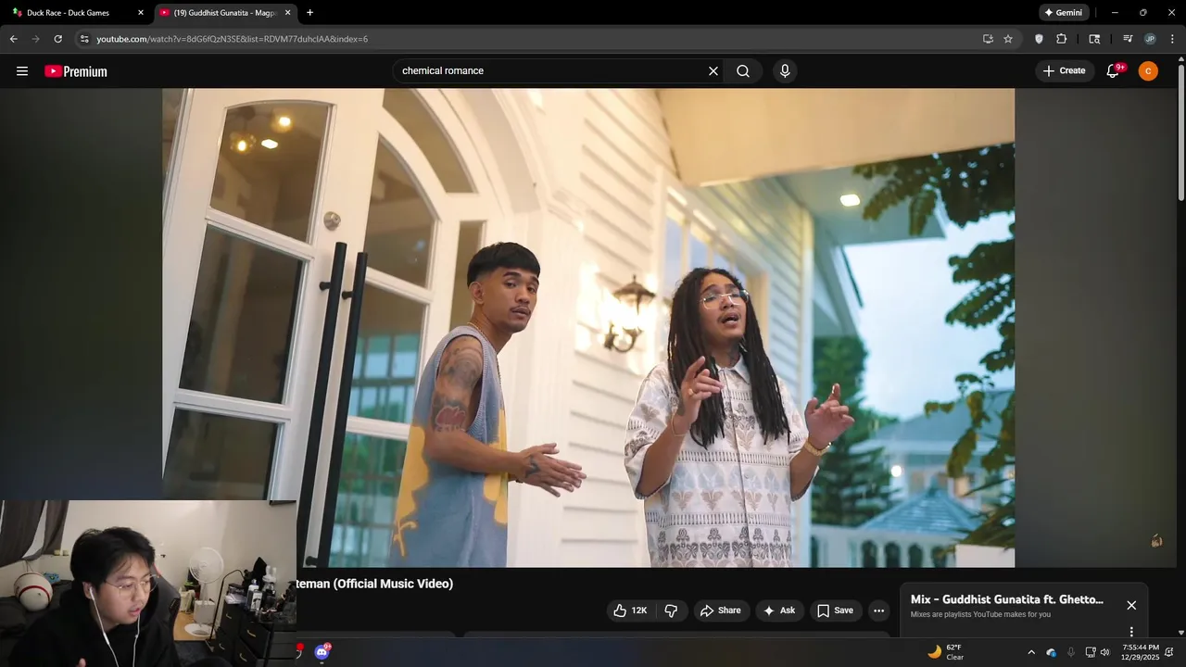
Task: Open OneDrive cloud tray icon
Action: (1052, 652)
